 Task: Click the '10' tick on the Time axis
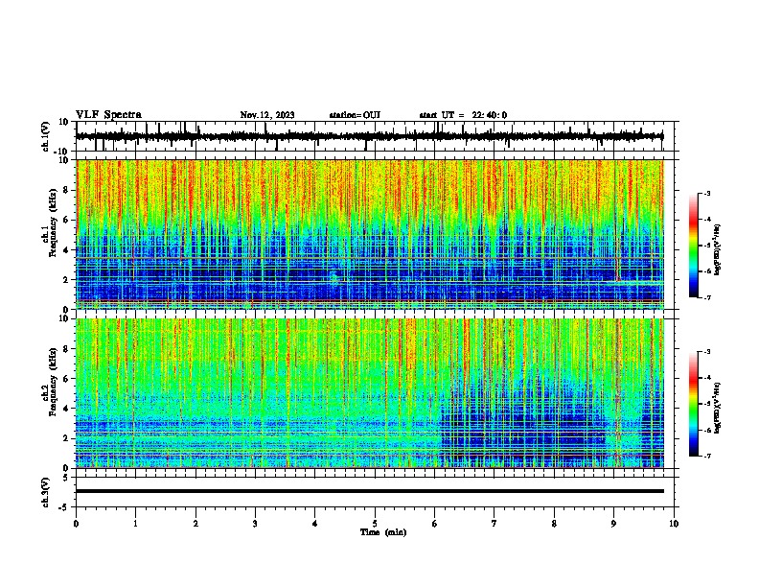click(674, 524)
